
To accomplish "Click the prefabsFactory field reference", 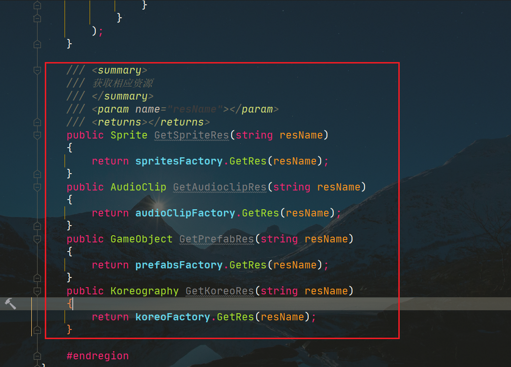I will tap(179, 265).
